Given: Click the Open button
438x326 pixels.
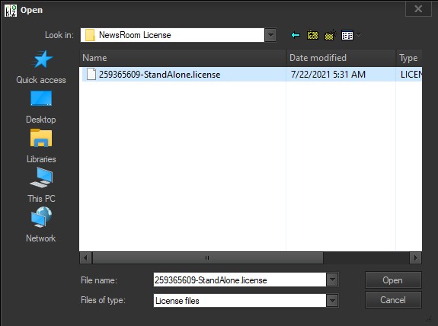Looking at the screenshot, I should coord(393,280).
